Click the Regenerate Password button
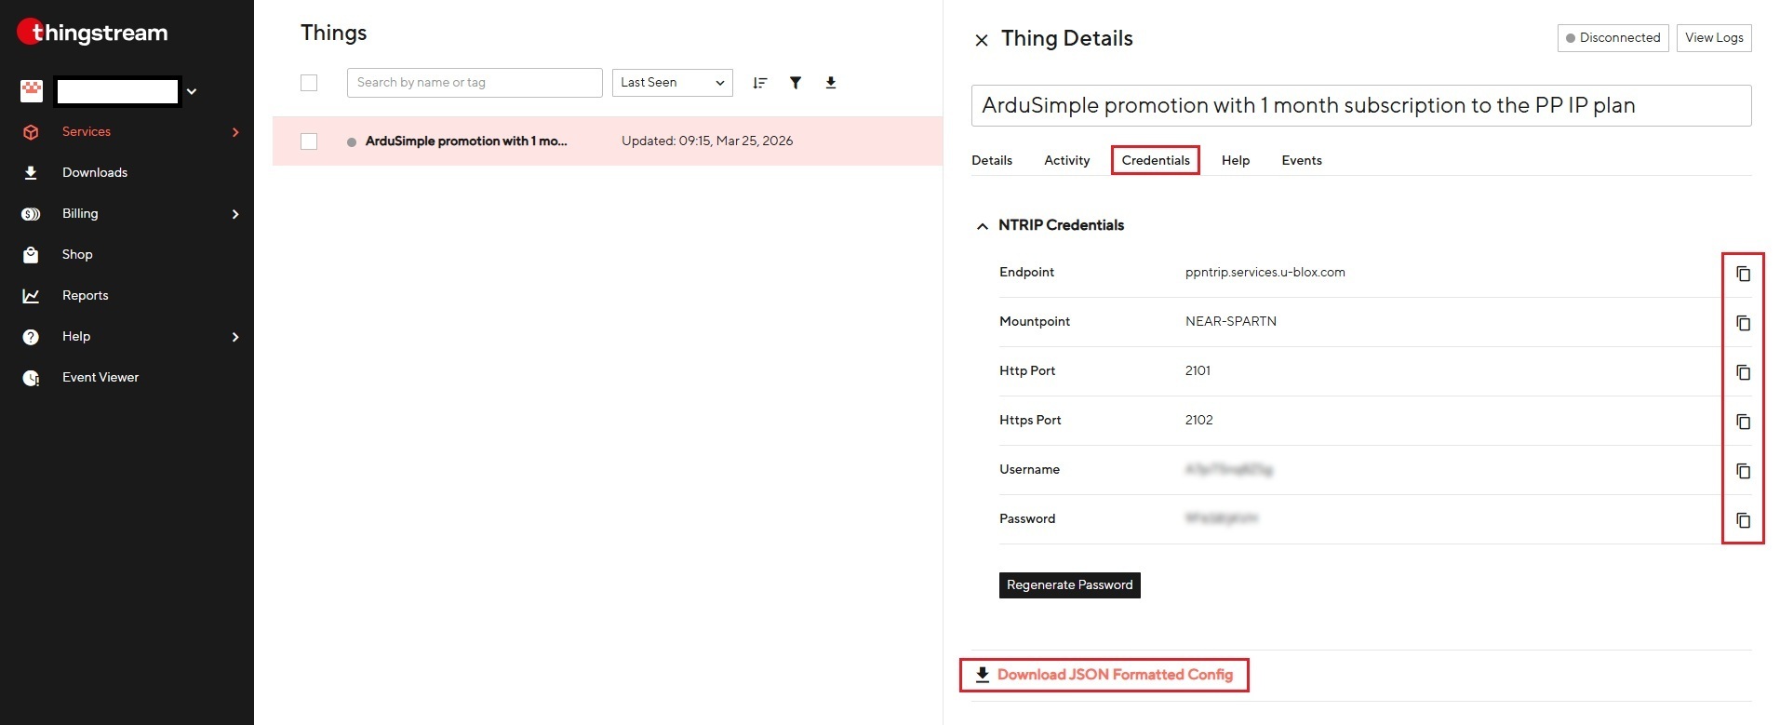The height and width of the screenshot is (725, 1780). [x=1069, y=584]
